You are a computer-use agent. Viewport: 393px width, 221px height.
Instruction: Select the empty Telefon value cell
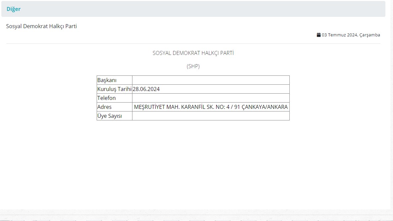pos(211,98)
